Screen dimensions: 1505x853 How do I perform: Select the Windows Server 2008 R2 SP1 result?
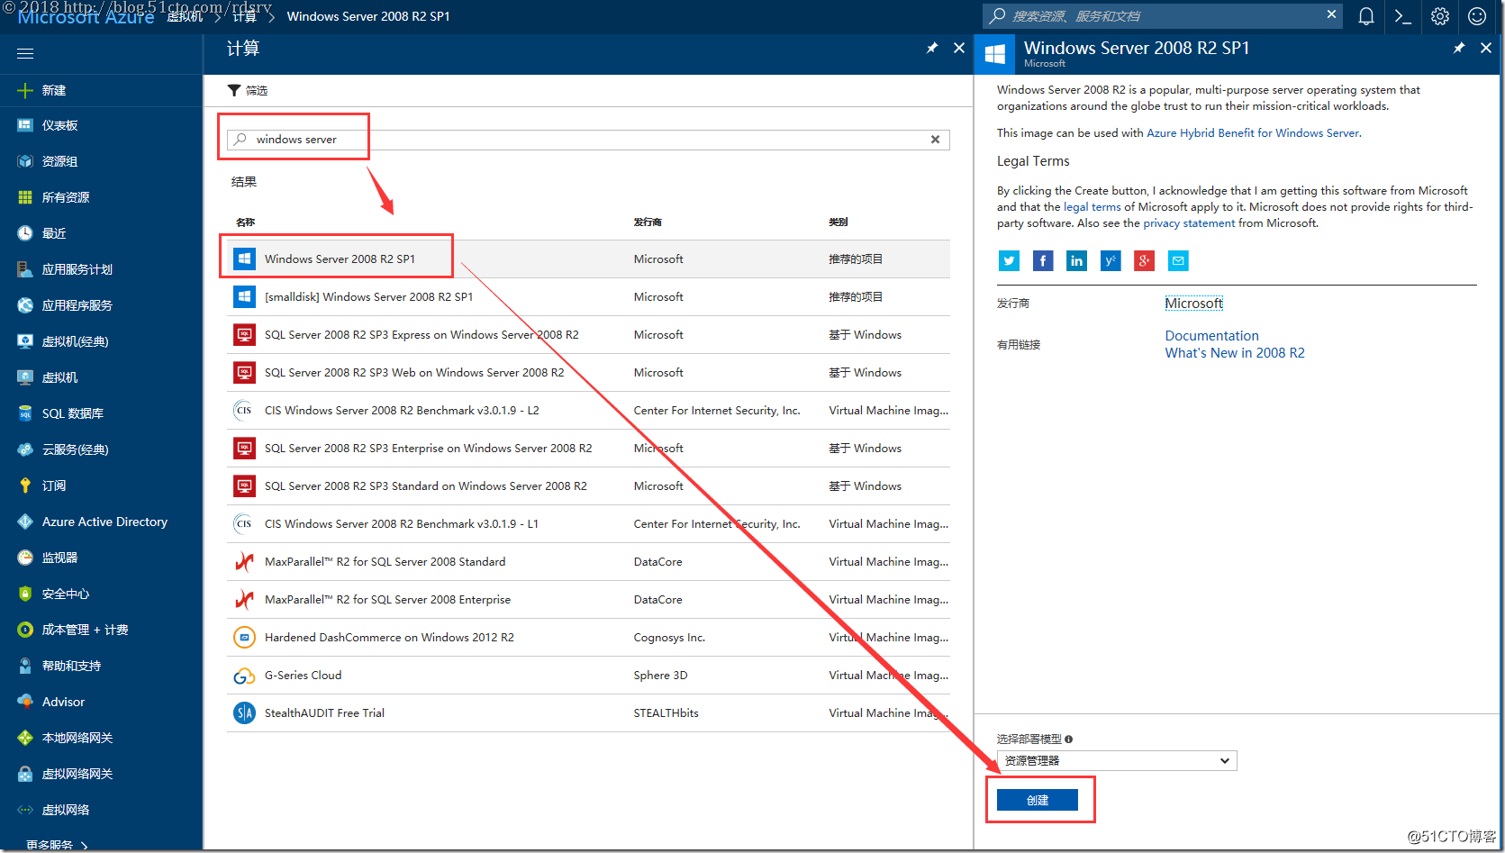[x=588, y=259]
